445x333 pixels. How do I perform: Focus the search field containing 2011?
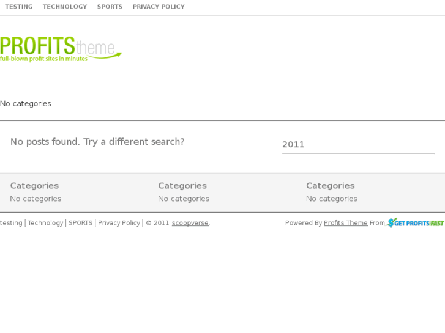358,145
